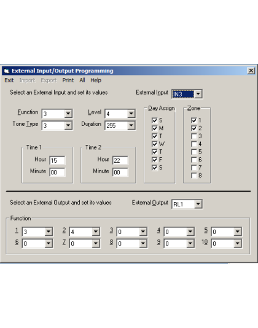This screenshot has height=328, width=258.
Task: Uncheck the W day checkbox
Action: (154, 144)
